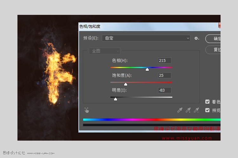Click the 确定 confirm button

[x=213, y=39]
